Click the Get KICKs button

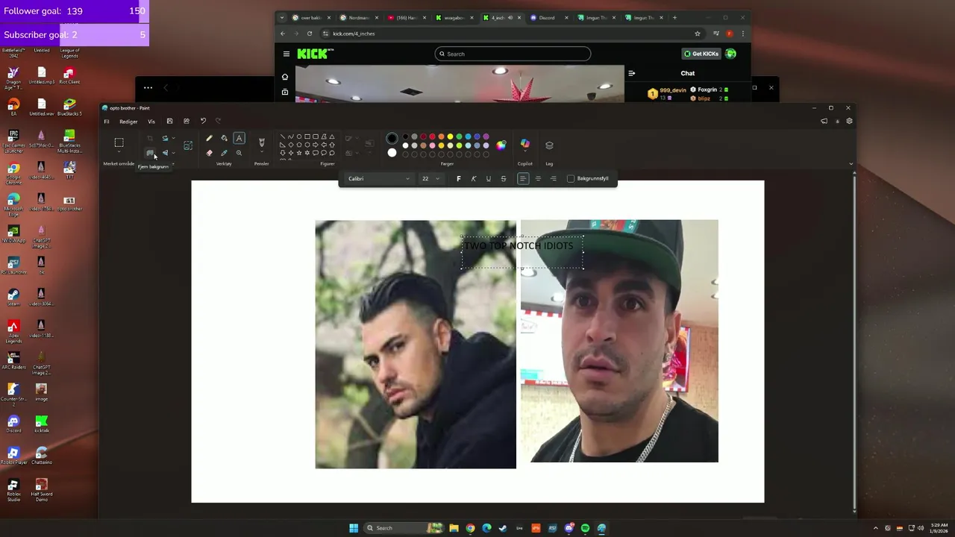[x=701, y=54]
